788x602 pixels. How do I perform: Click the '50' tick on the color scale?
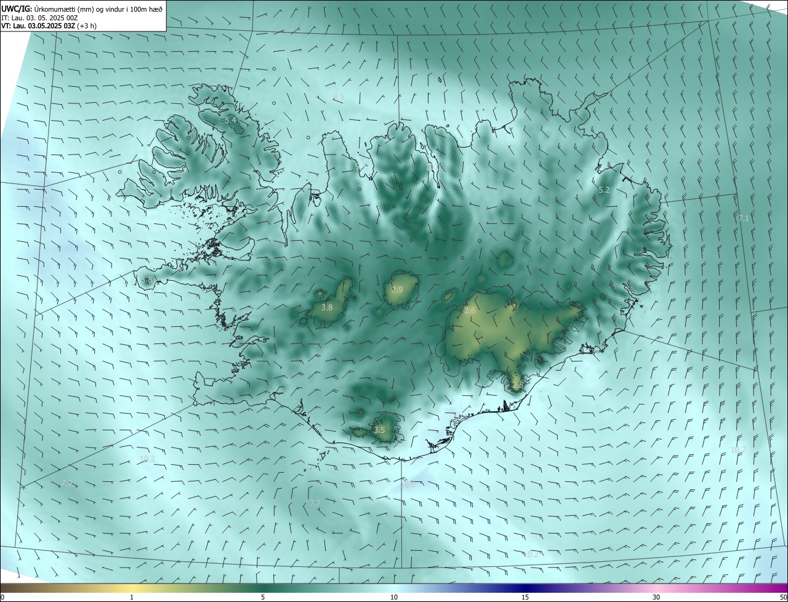pos(783,597)
